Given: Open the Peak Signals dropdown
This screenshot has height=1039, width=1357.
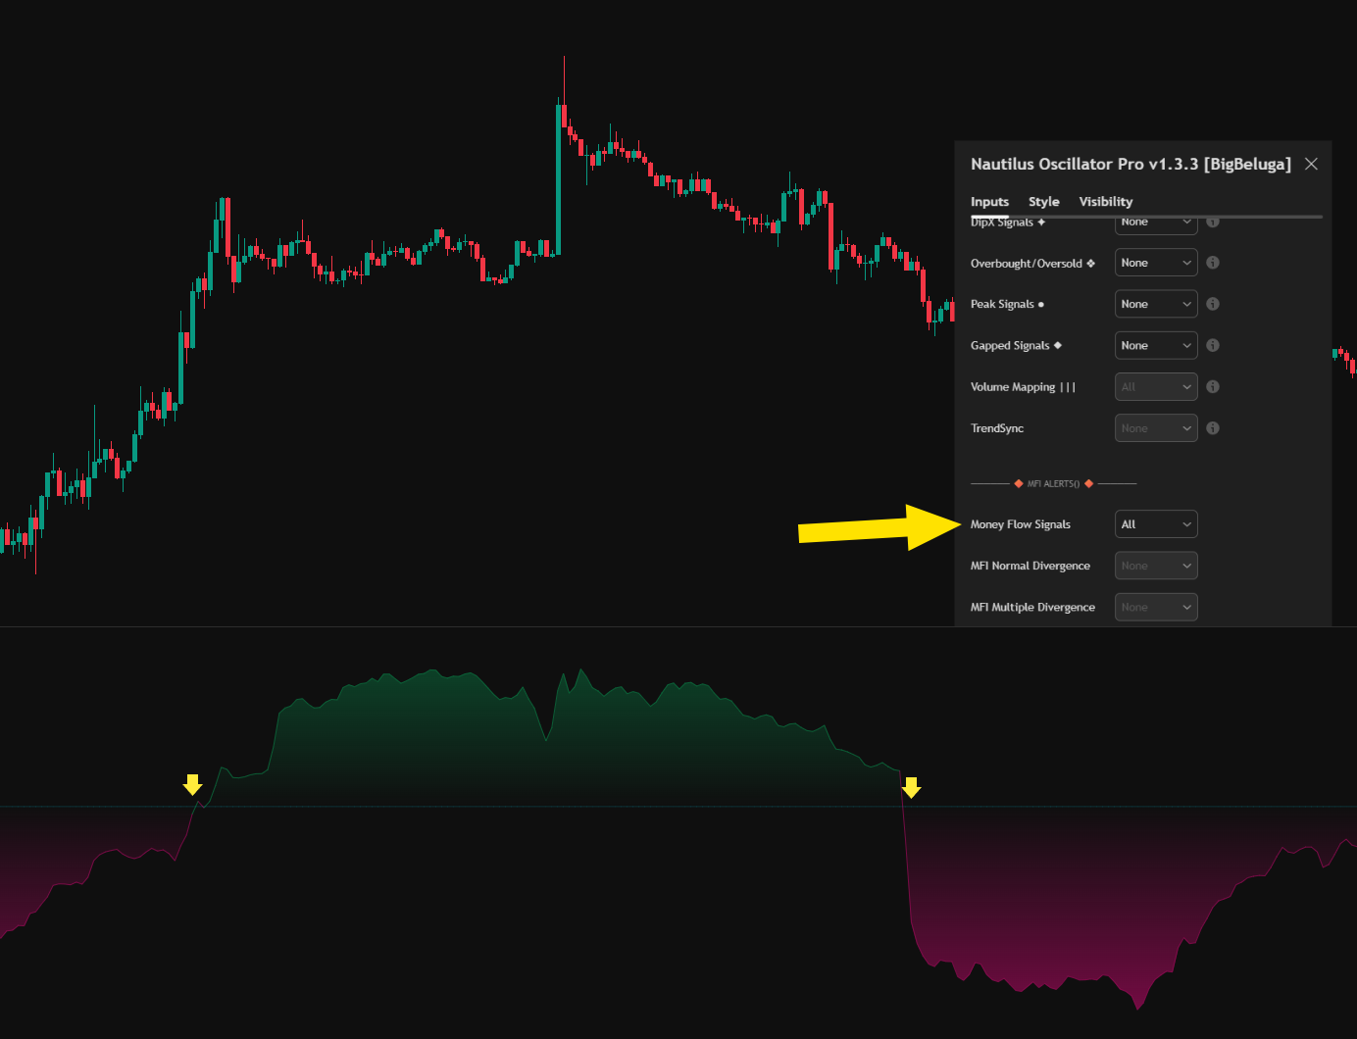Looking at the screenshot, I should tap(1156, 304).
